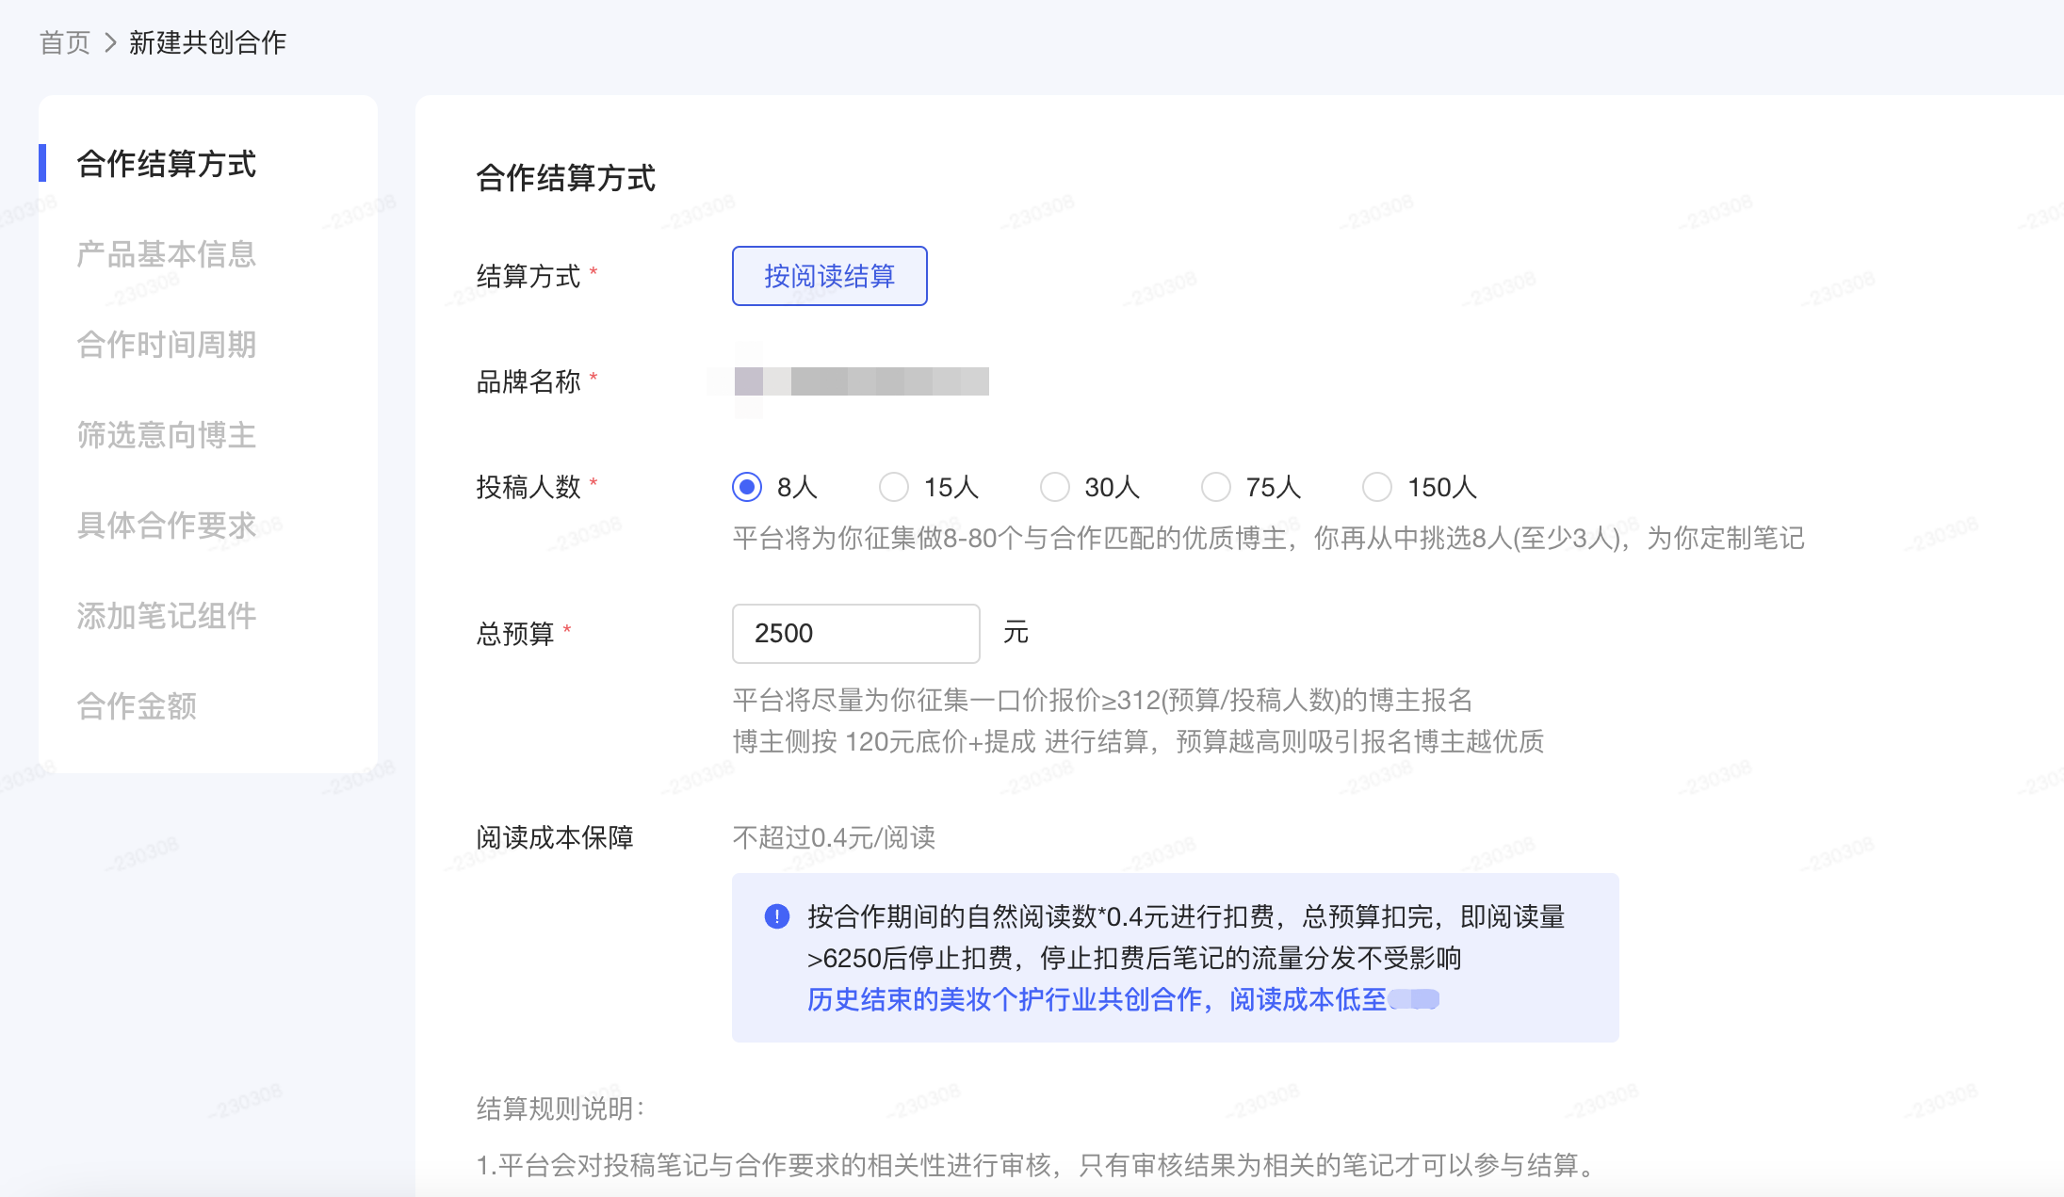Select the 8人 radio option

click(x=747, y=487)
